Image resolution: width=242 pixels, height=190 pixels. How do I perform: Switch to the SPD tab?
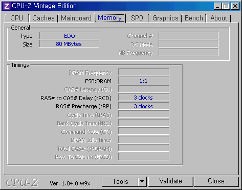click(x=137, y=18)
